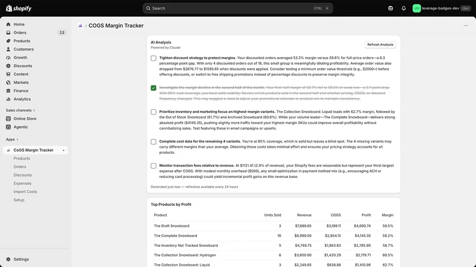The height and width of the screenshot is (267, 476).
Task: Click the Revenue column header
Action: [304, 215]
